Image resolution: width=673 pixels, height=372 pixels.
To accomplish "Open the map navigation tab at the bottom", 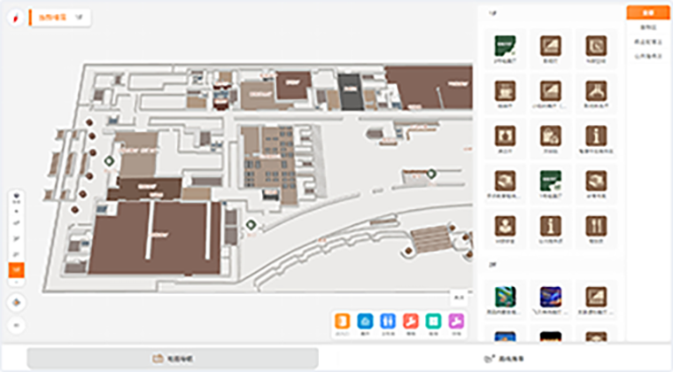I will (173, 358).
